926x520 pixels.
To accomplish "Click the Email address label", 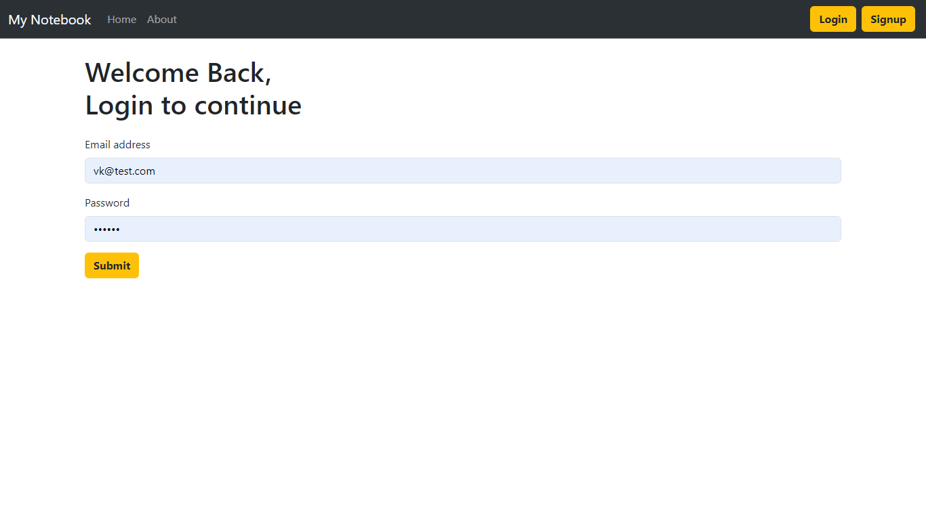I will [x=117, y=145].
